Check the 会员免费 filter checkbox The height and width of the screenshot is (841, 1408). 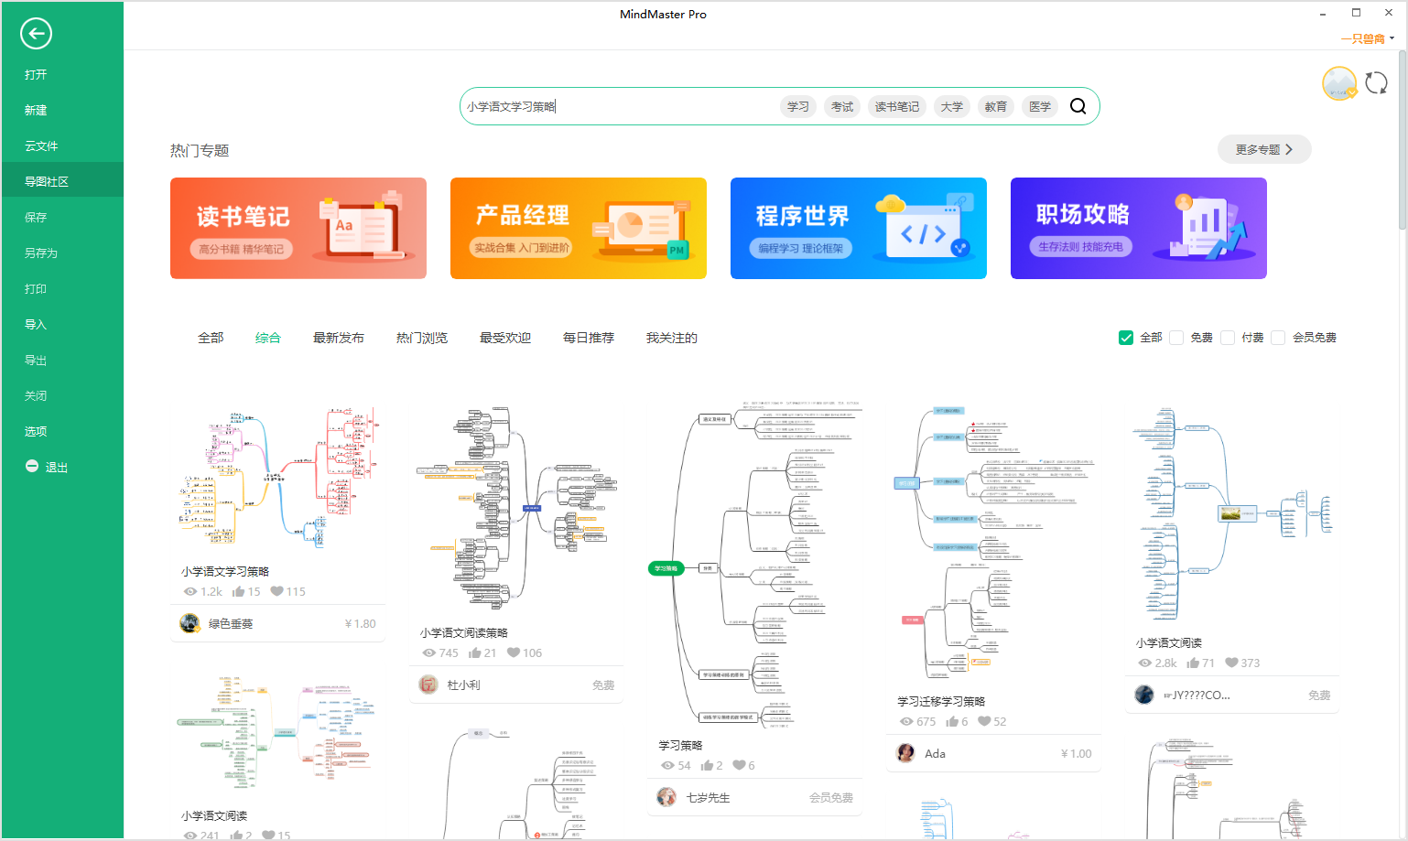tap(1278, 338)
